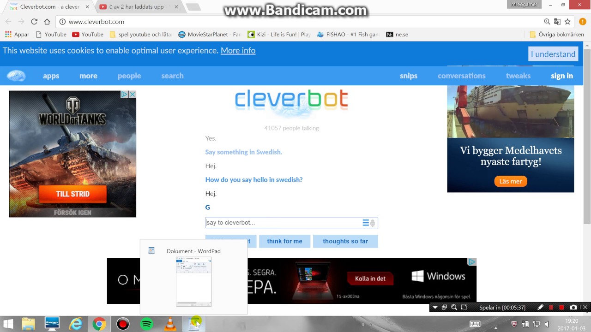The height and width of the screenshot is (332, 591).
Task: Open AdChoices on the bottom Windows ad
Action: [472, 262]
